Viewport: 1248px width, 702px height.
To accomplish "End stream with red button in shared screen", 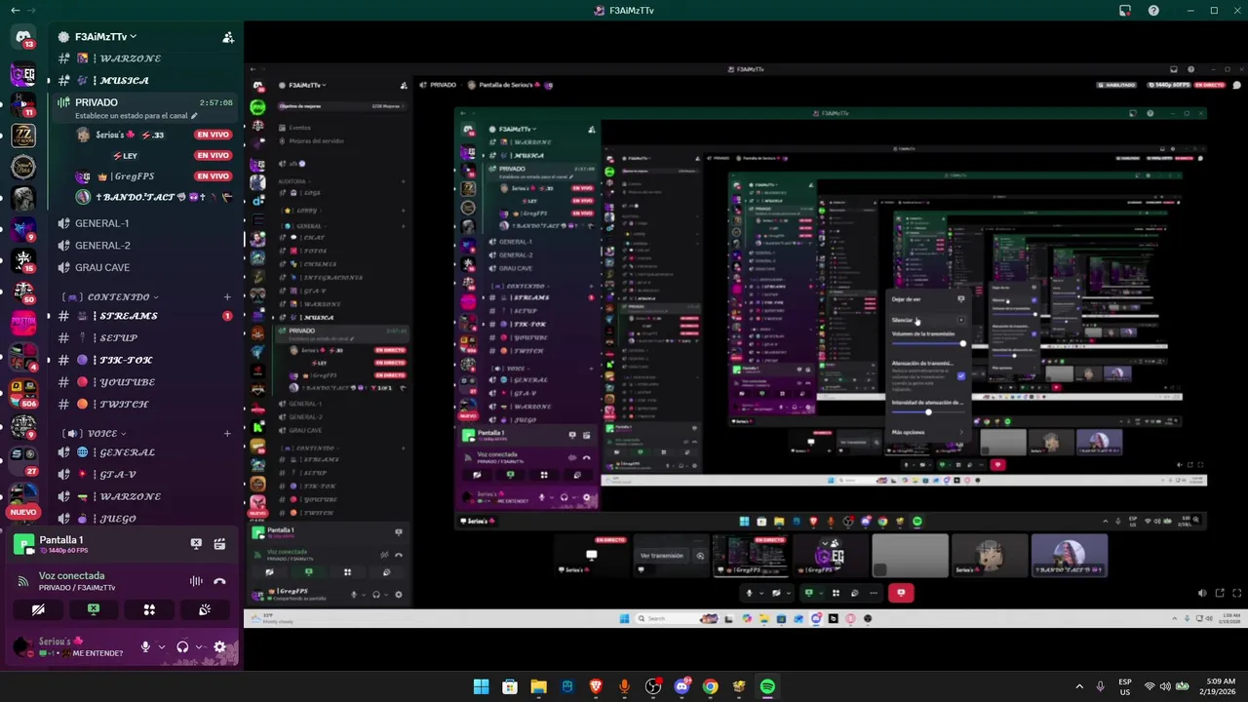I will tap(900, 592).
